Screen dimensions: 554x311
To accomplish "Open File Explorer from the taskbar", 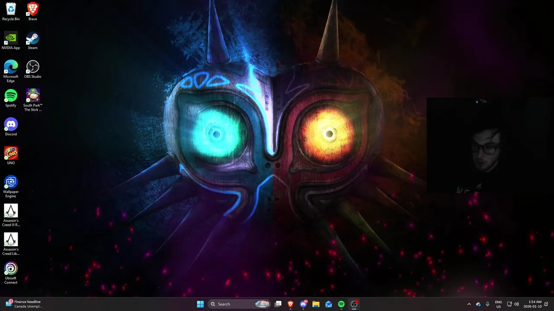I will pyautogui.click(x=316, y=304).
